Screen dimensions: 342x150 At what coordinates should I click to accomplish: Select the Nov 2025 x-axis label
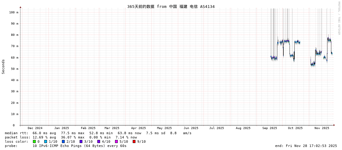pos(322,128)
